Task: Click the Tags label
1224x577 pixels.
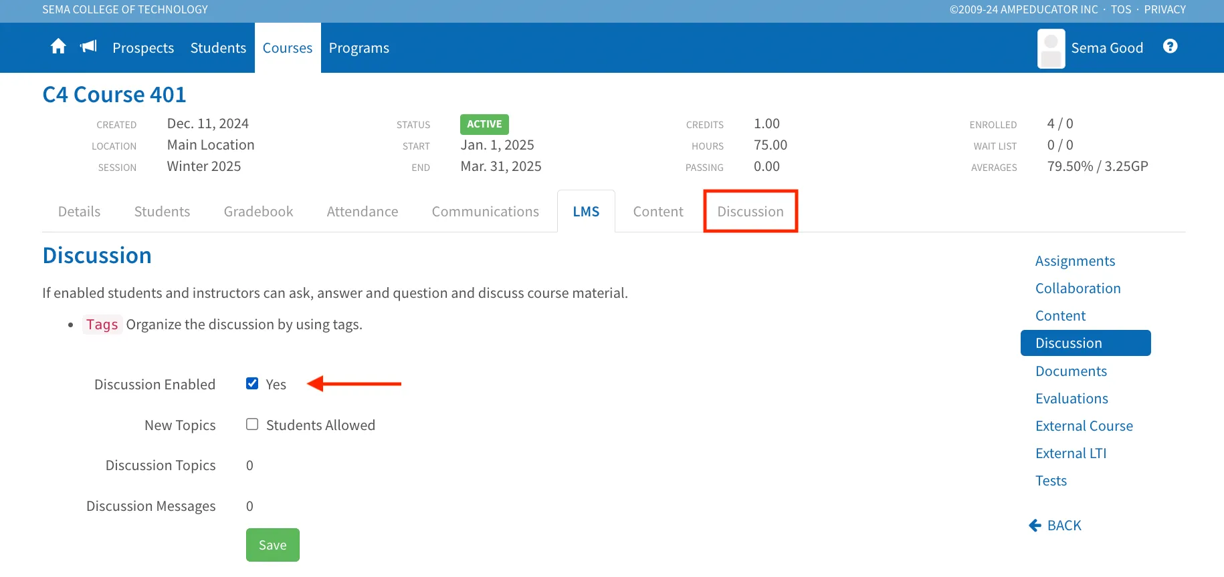Action: click(102, 325)
